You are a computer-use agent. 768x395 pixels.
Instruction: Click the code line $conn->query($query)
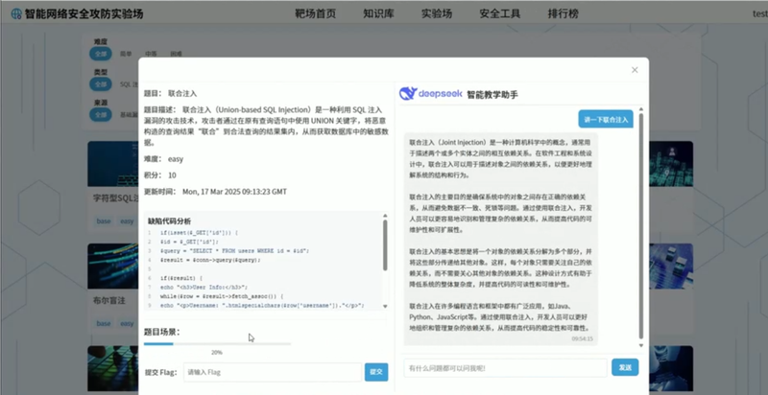(x=210, y=260)
